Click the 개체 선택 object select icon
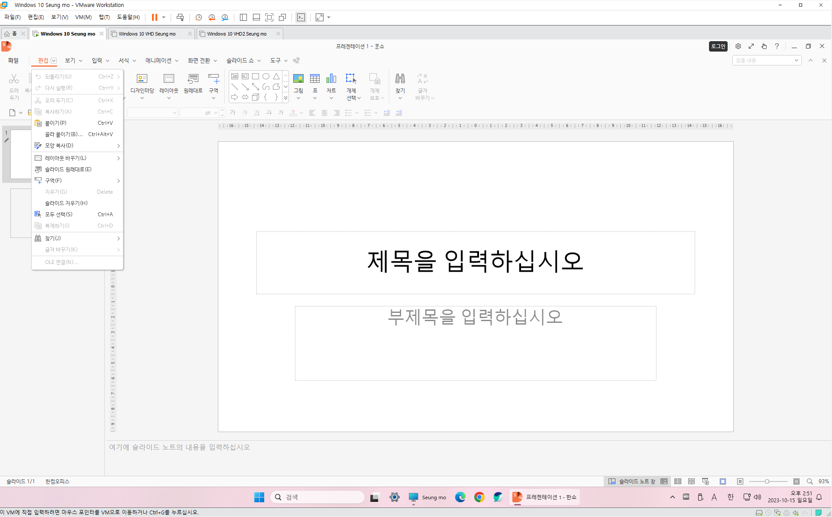This screenshot has width=832, height=517. click(351, 79)
